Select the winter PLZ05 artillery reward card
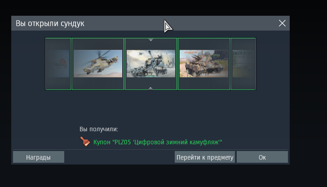 point(151,64)
